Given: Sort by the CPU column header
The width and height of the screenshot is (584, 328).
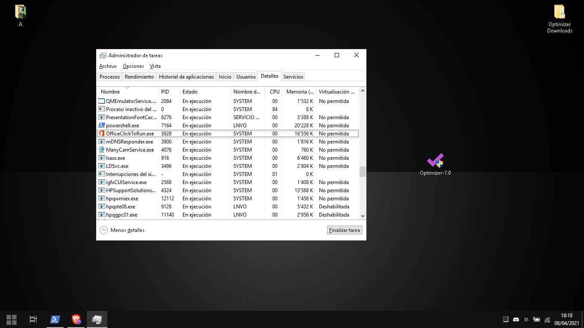Looking at the screenshot, I should coord(274,92).
